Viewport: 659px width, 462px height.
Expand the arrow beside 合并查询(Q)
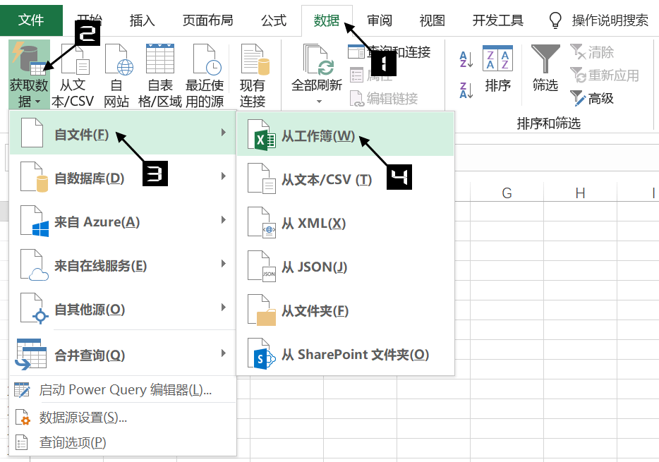pos(224,353)
